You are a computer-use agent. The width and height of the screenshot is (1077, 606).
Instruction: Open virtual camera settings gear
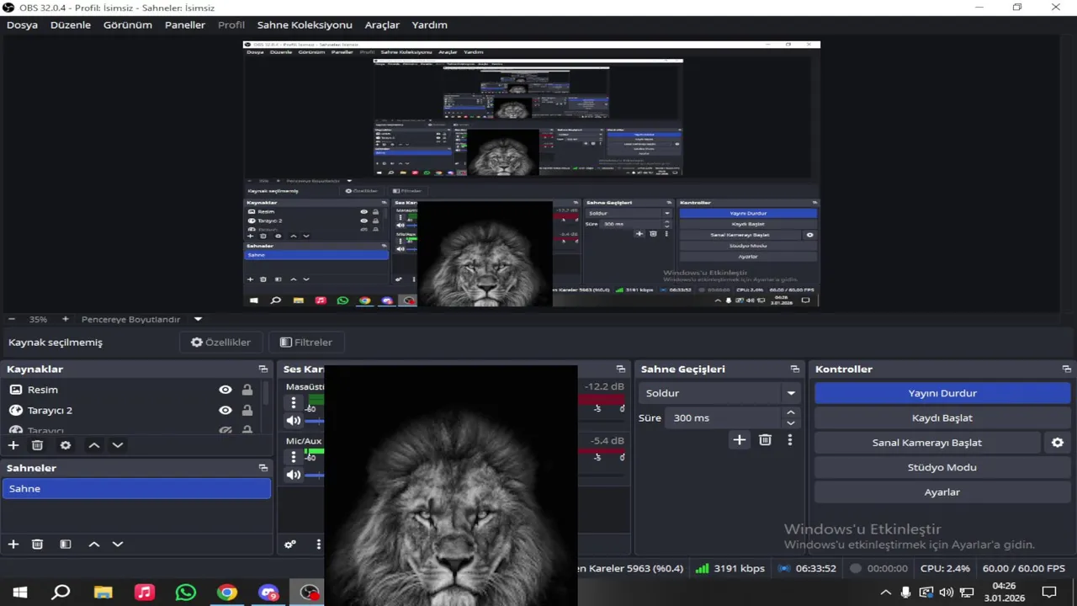(x=1058, y=443)
